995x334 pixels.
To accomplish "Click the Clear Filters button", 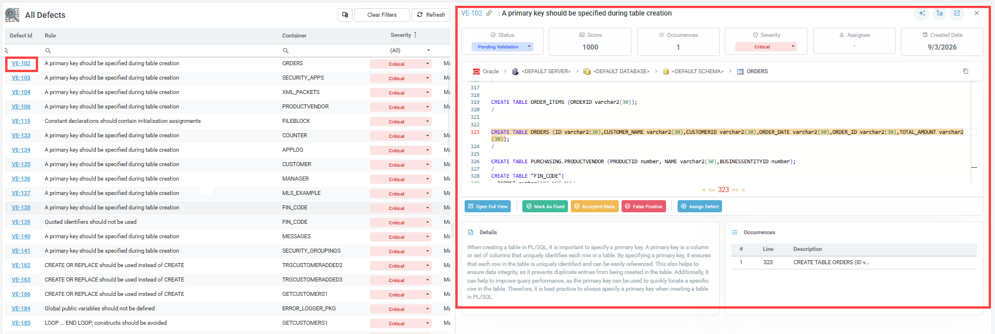I will pyautogui.click(x=381, y=15).
